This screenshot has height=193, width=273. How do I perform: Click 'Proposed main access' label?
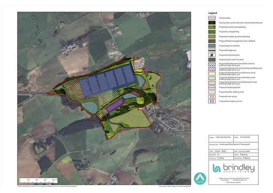point(228,97)
